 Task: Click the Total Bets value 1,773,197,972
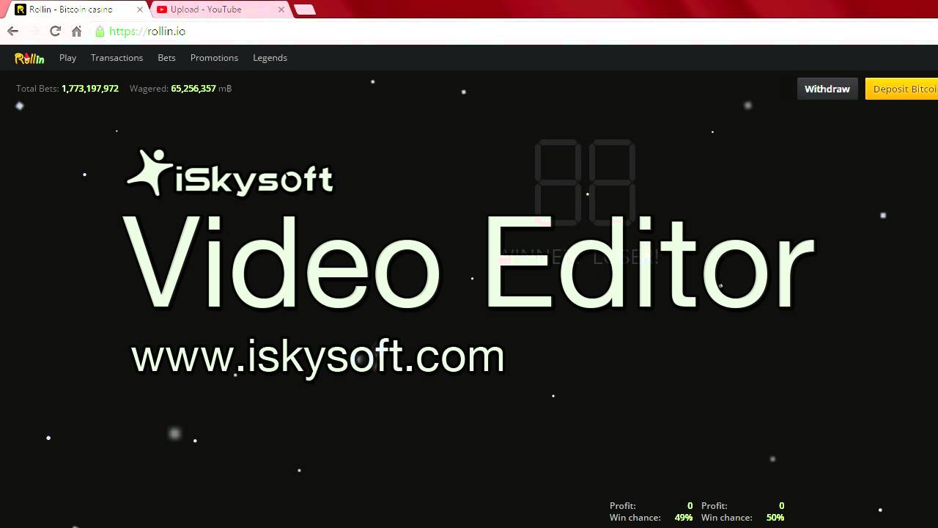click(x=90, y=89)
